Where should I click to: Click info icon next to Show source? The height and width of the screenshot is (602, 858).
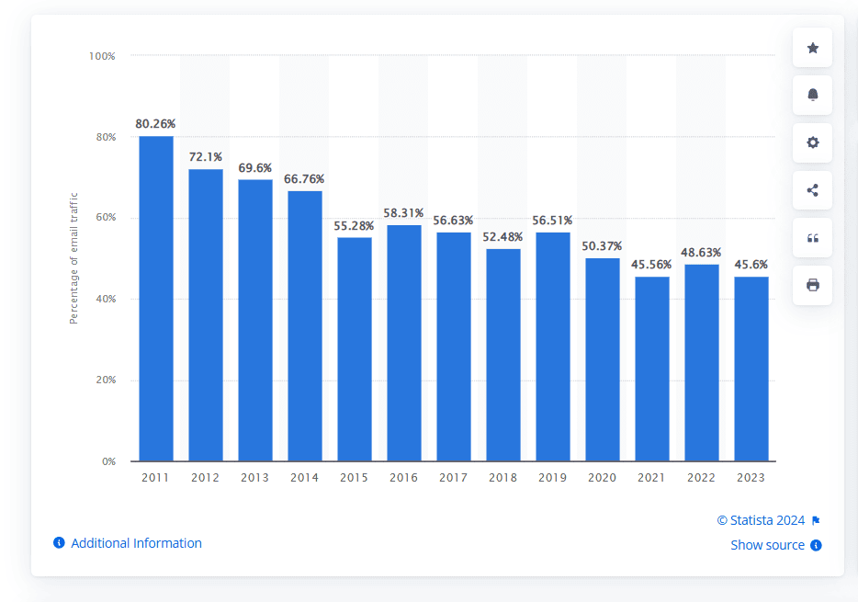pos(816,545)
